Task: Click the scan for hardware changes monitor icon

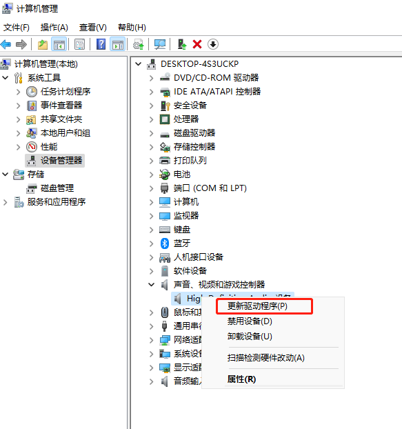Action: coord(160,44)
